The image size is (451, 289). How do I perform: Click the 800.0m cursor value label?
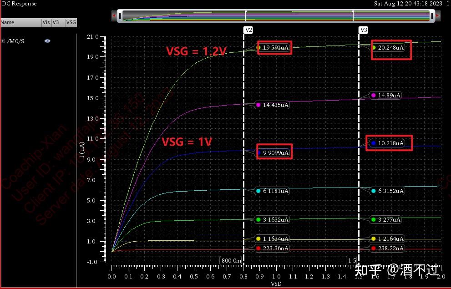231,260
